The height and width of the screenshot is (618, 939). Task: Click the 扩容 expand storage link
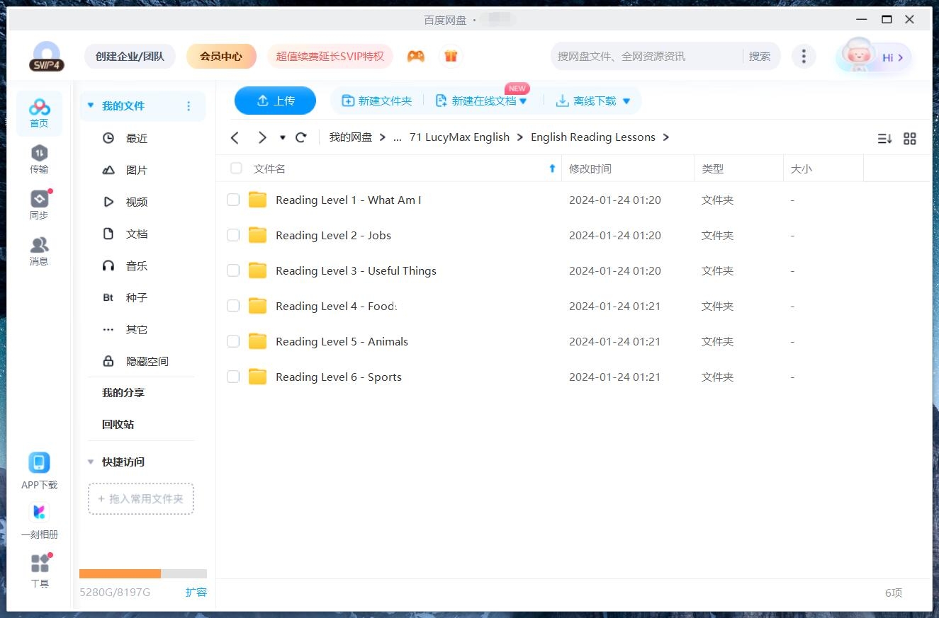196,592
